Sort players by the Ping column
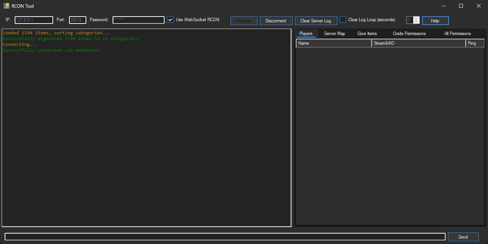The image size is (488, 244). point(475,43)
